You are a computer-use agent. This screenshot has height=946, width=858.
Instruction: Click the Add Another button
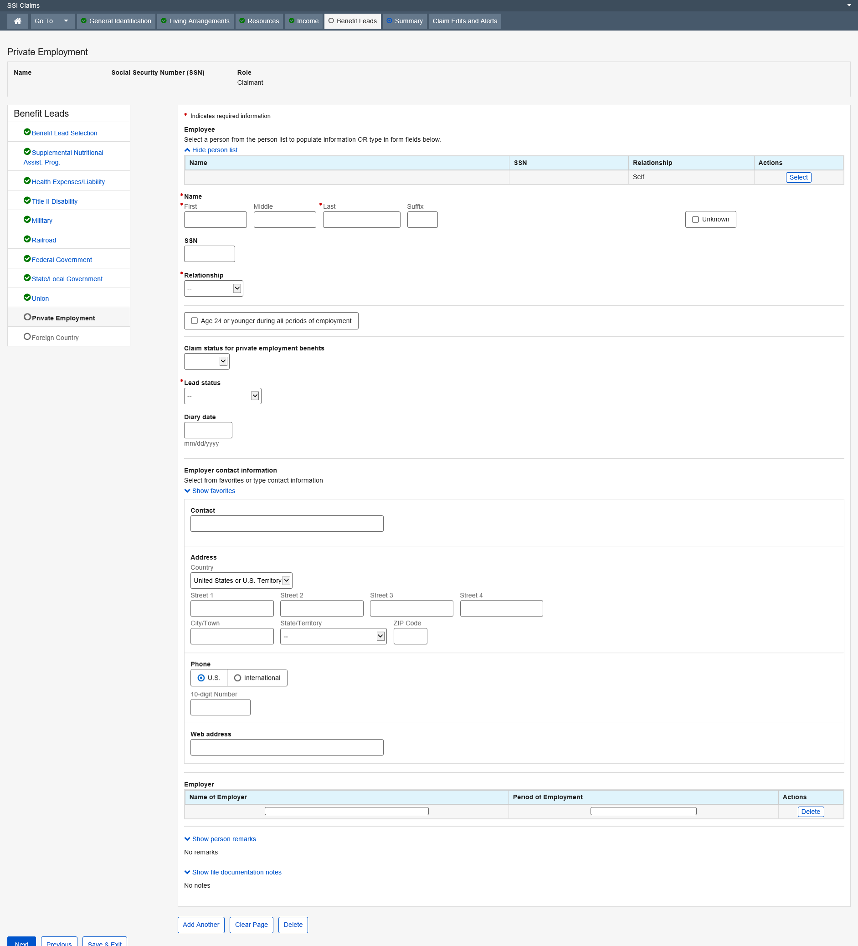[x=201, y=925]
